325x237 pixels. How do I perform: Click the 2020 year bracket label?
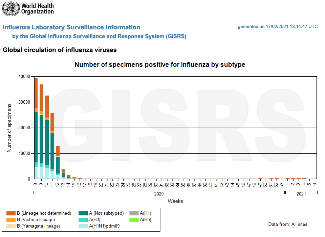point(159,194)
